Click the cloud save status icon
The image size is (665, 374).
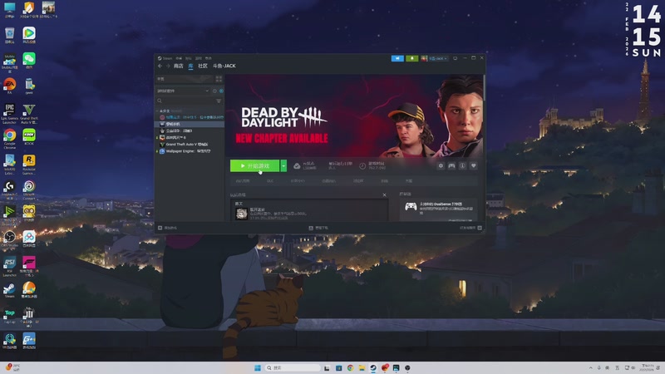pyautogui.click(x=297, y=165)
